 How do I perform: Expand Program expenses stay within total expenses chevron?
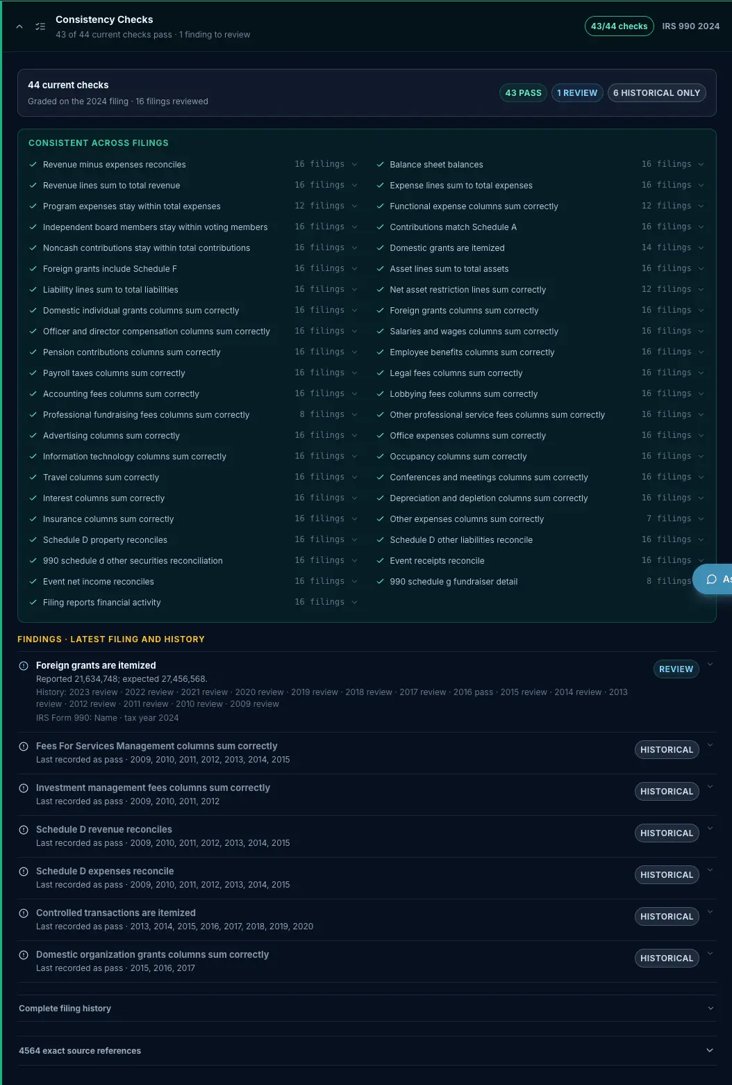354,206
